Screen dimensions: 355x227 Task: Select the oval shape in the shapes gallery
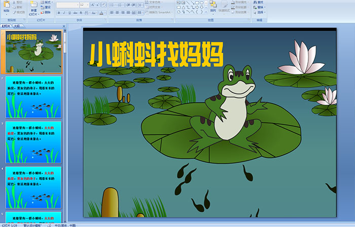[202, 3]
